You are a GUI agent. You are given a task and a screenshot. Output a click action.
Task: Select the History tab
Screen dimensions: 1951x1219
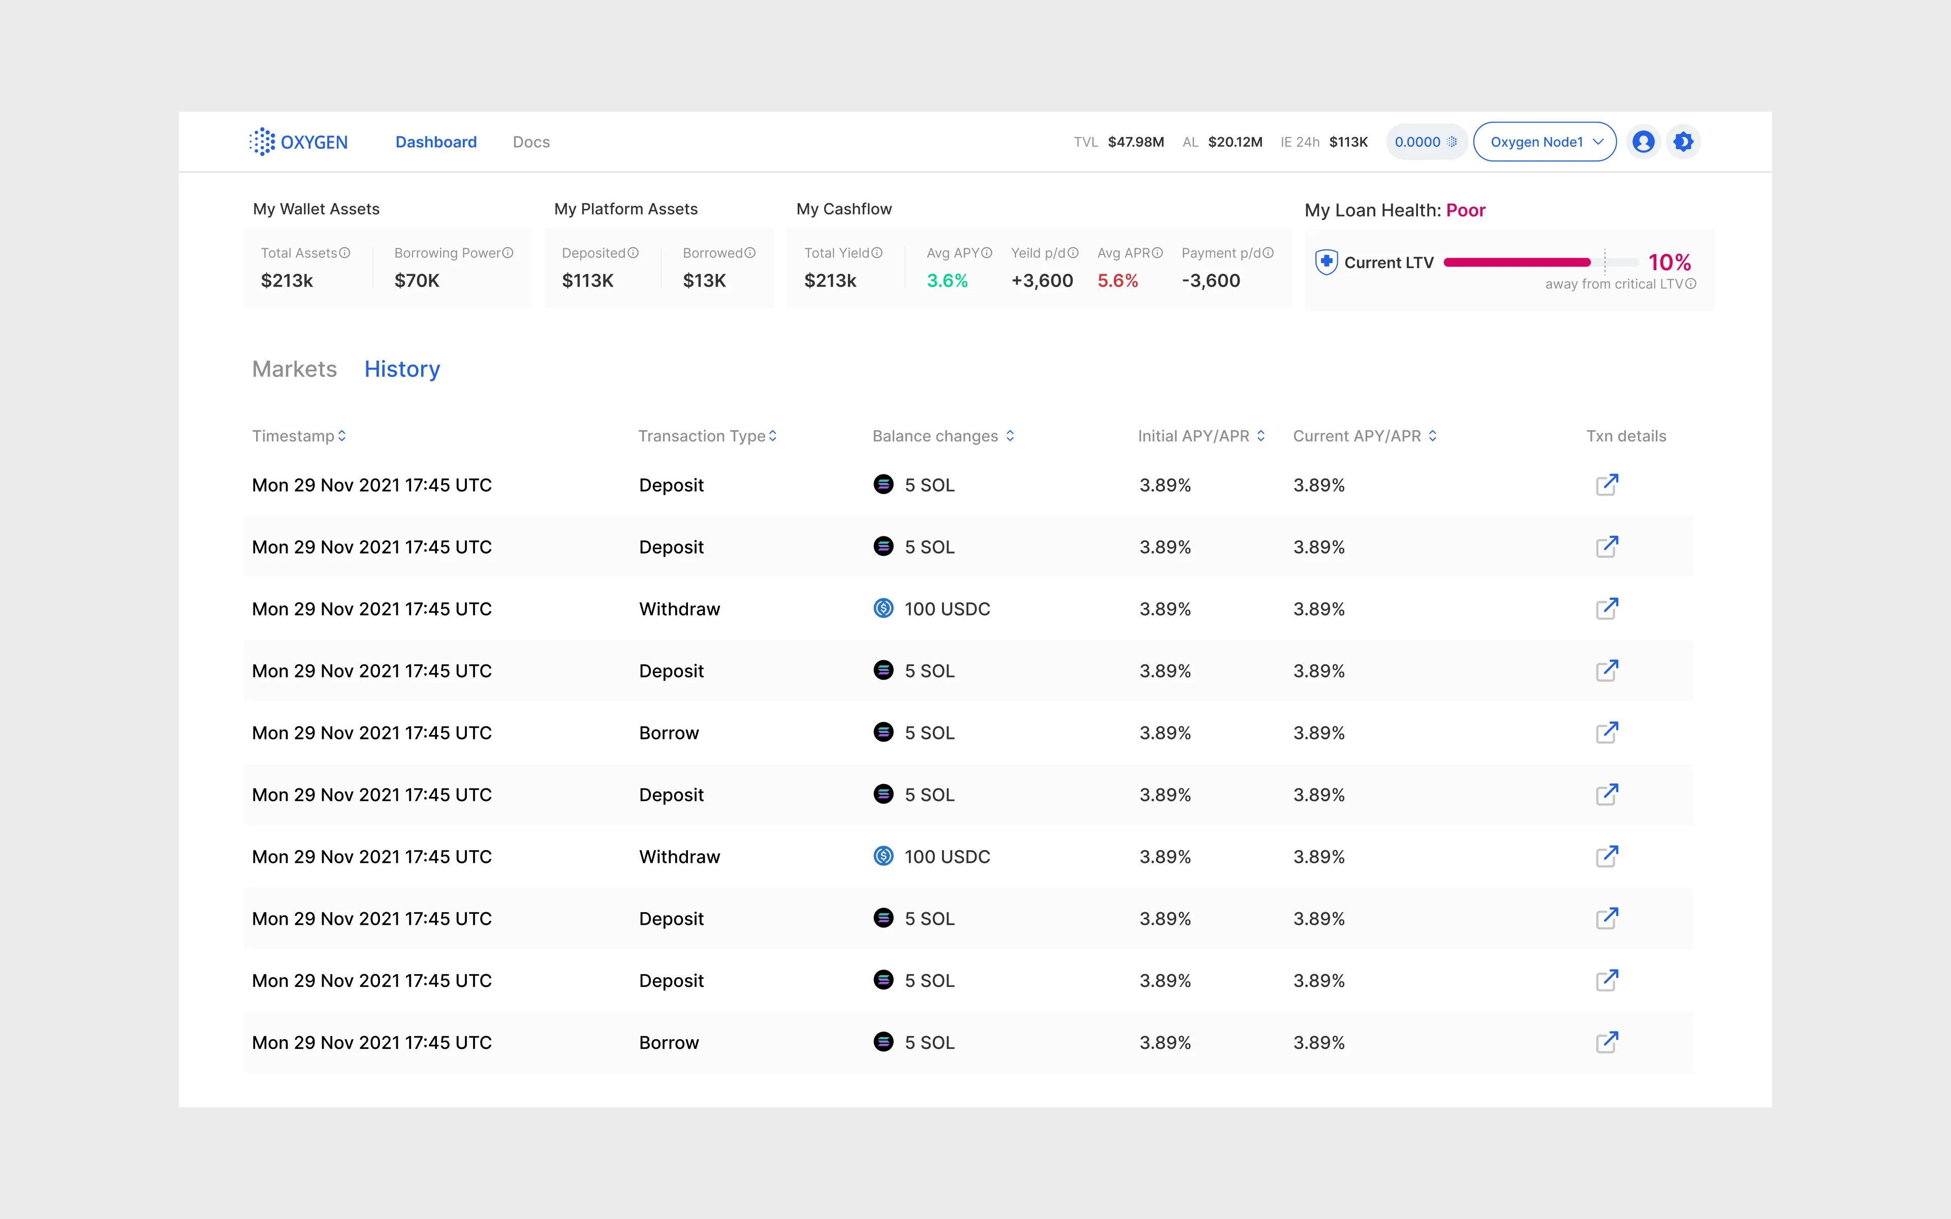pos(402,369)
